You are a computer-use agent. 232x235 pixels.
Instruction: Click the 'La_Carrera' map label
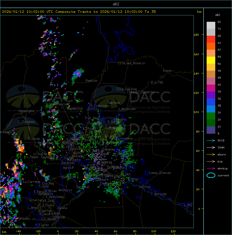(x=31, y=182)
